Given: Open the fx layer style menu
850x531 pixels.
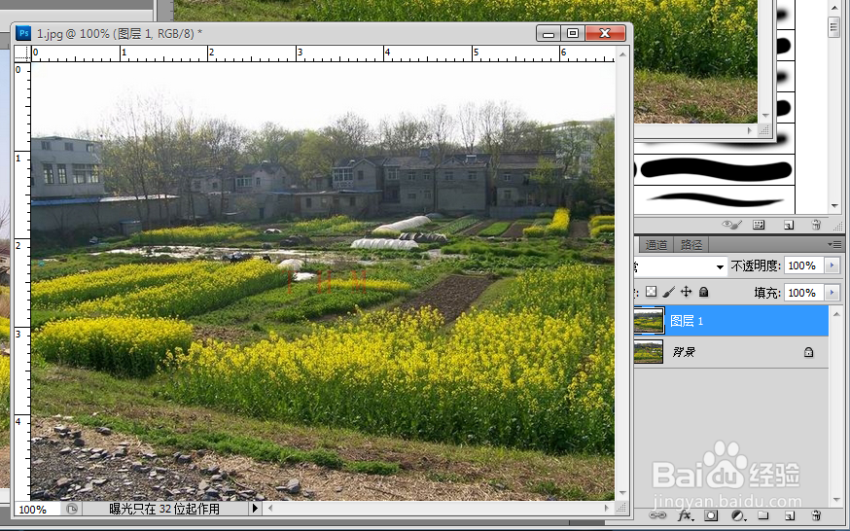Looking at the screenshot, I should 686,515.
